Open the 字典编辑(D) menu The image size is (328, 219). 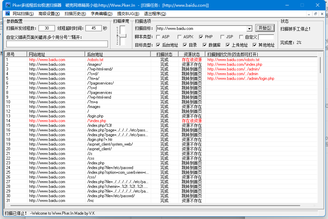102,14
